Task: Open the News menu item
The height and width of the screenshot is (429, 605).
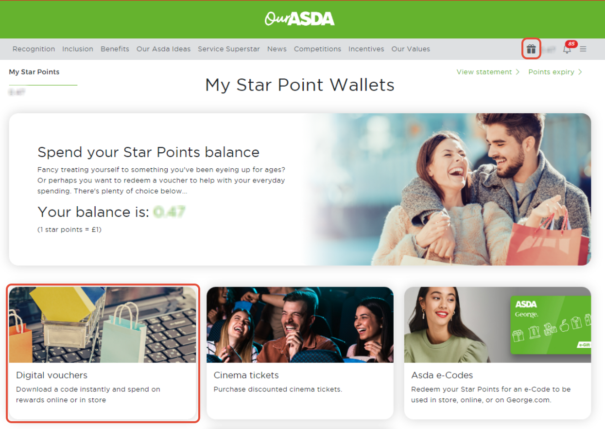Action: coord(277,49)
